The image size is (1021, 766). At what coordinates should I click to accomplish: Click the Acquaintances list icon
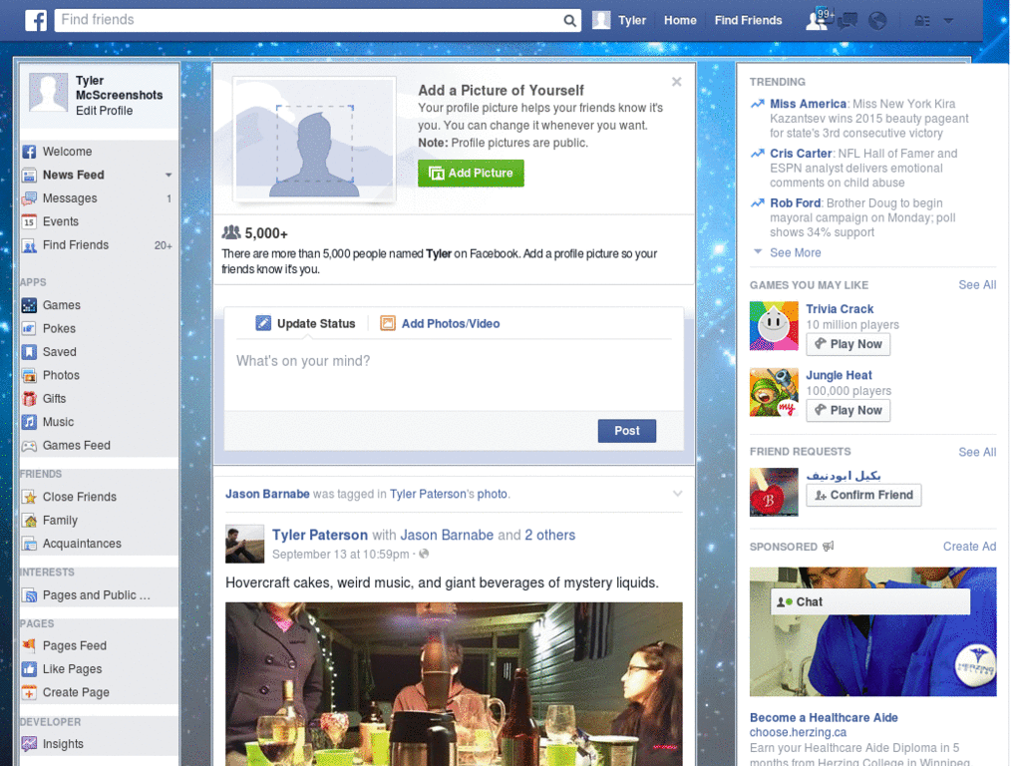pyautogui.click(x=29, y=544)
